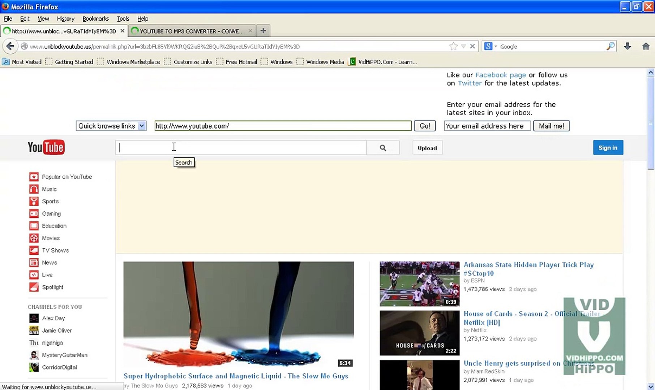Open the Super Hydrophobic Surface video thumbnail

coord(239,314)
